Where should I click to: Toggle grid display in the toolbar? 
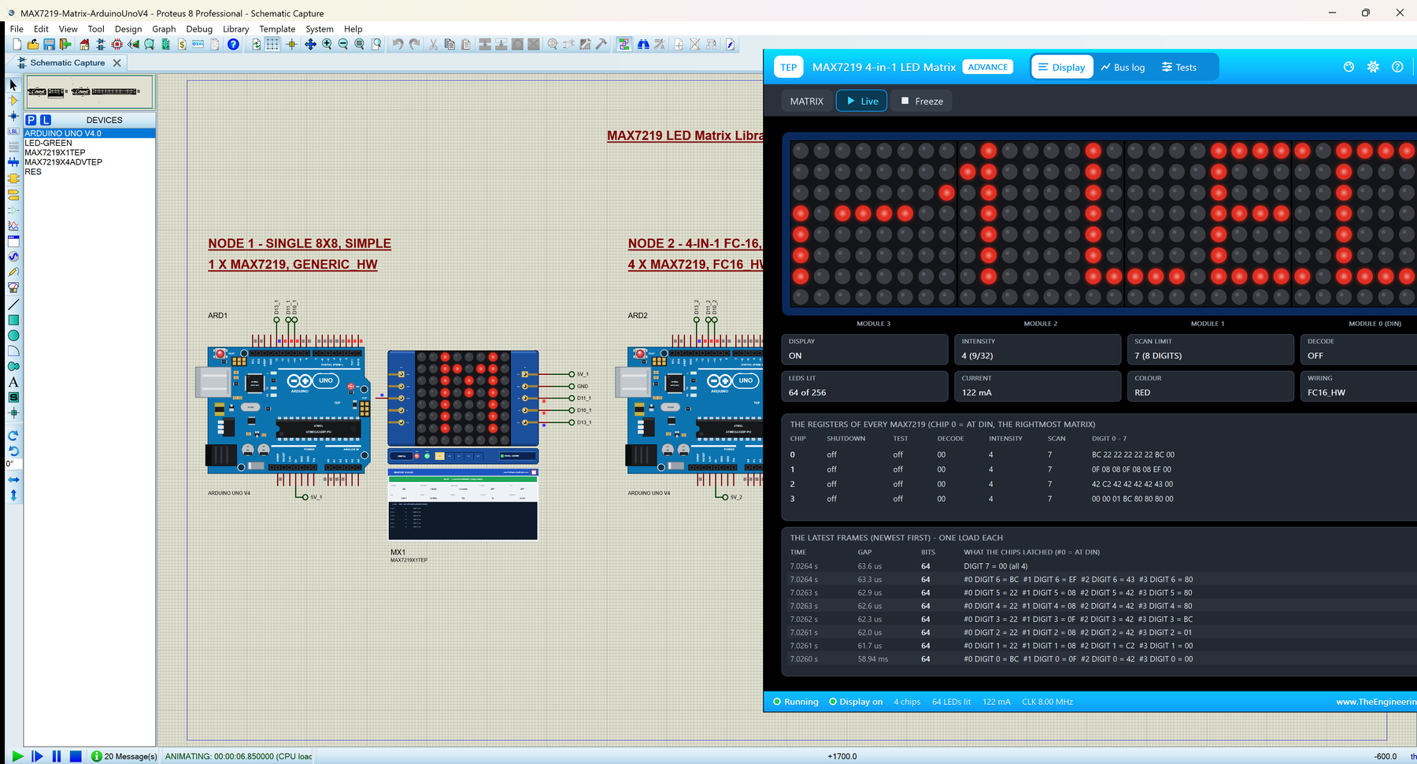[272, 45]
